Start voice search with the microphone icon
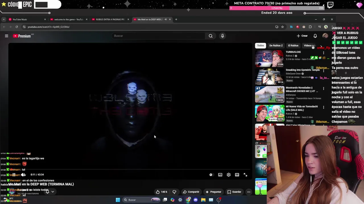 [x=222, y=36]
